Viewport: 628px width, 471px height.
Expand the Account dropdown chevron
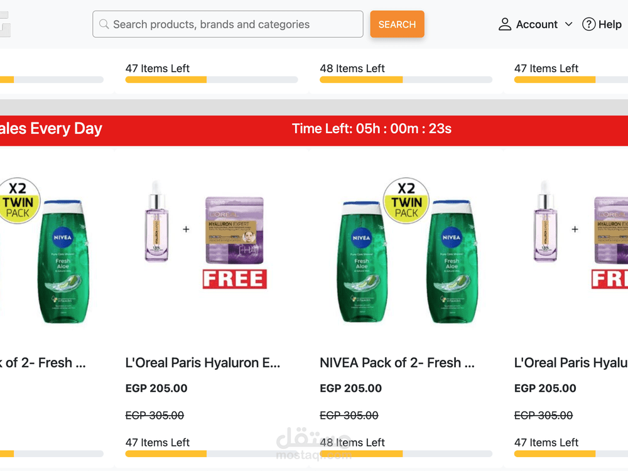[x=569, y=24]
